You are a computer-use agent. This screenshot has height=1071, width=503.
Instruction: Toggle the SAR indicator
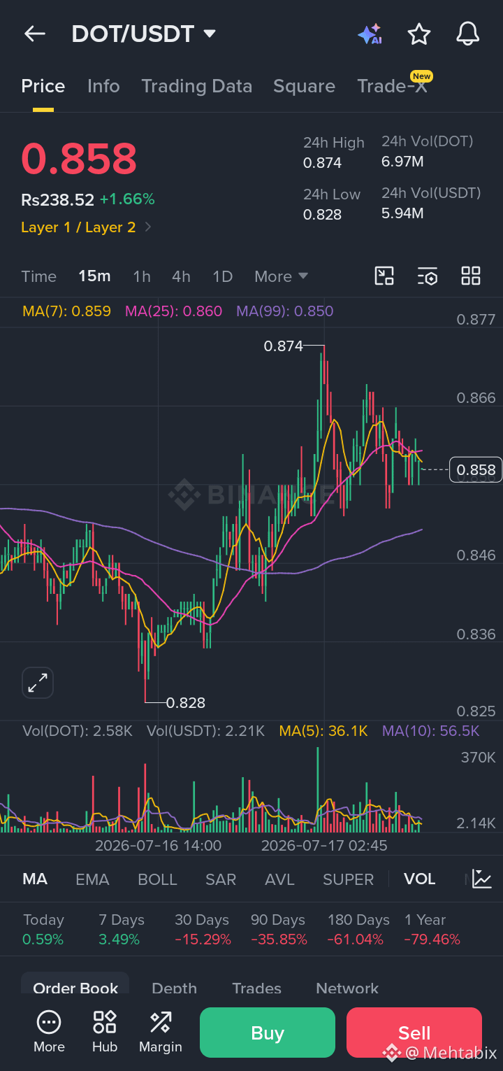[x=221, y=879]
